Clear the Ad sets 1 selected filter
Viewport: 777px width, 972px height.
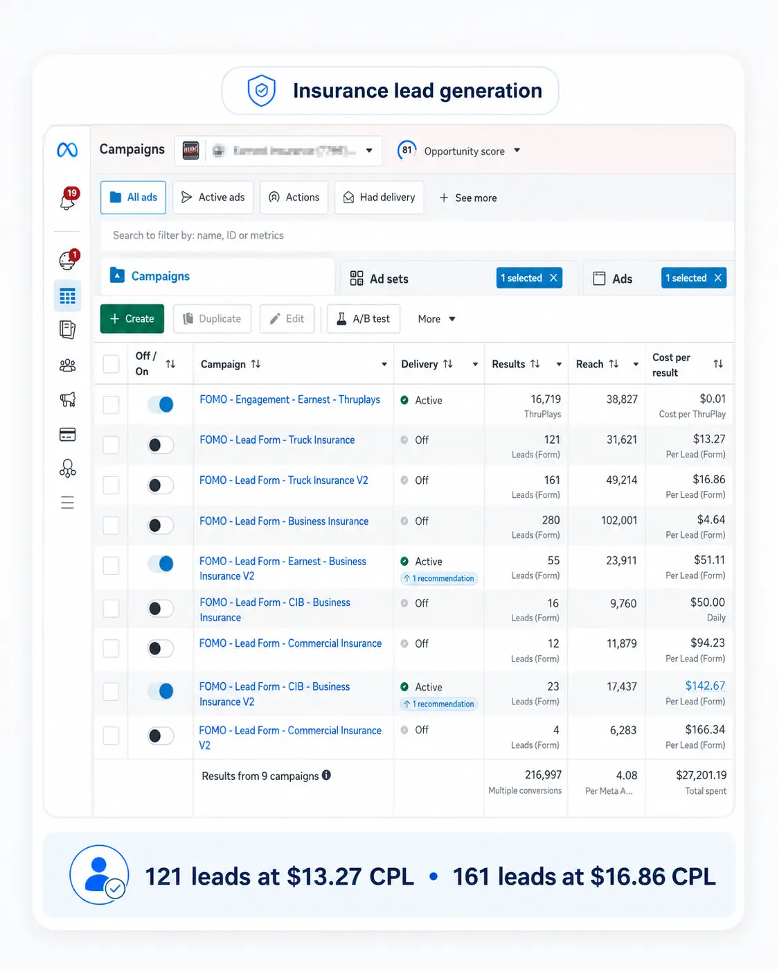pyautogui.click(x=553, y=278)
